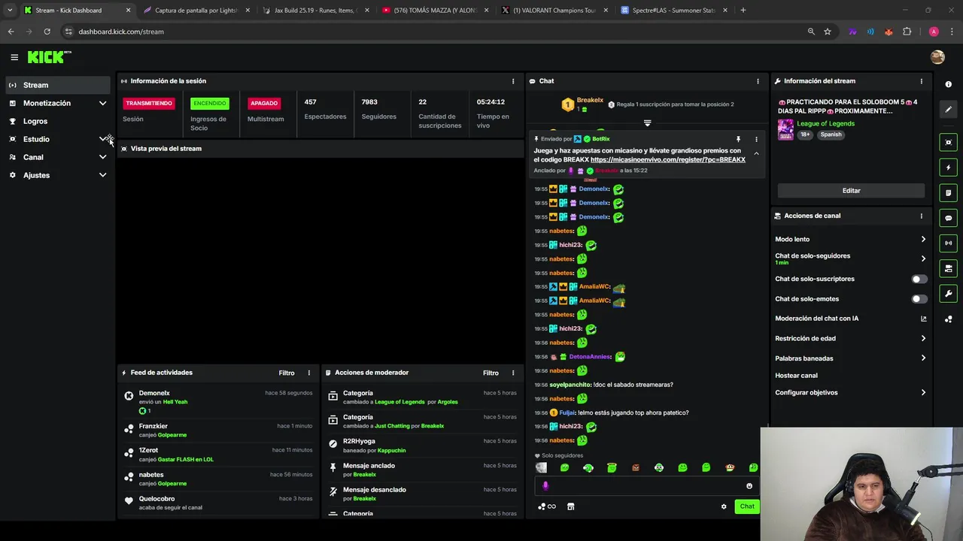Open the info icon in right rail
The width and height of the screenshot is (963, 541).
(x=948, y=84)
